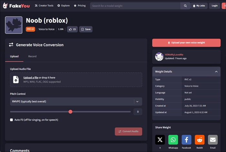This screenshot has width=226, height=152.
Task: Click the Comments heading
Action: point(20,150)
